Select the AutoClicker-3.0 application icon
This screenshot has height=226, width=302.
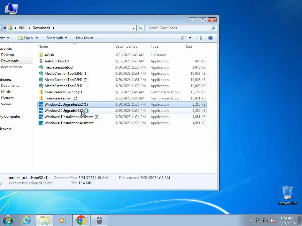(41, 61)
